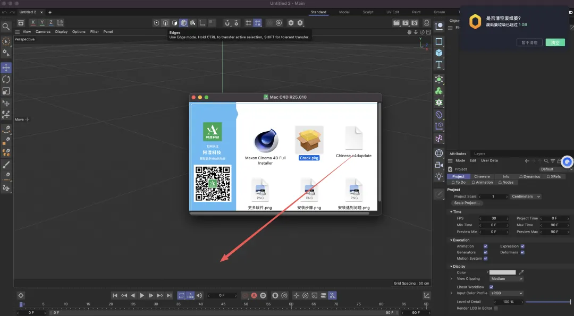
Task: Add a Cube primitive from right palette
Action: 439,53
